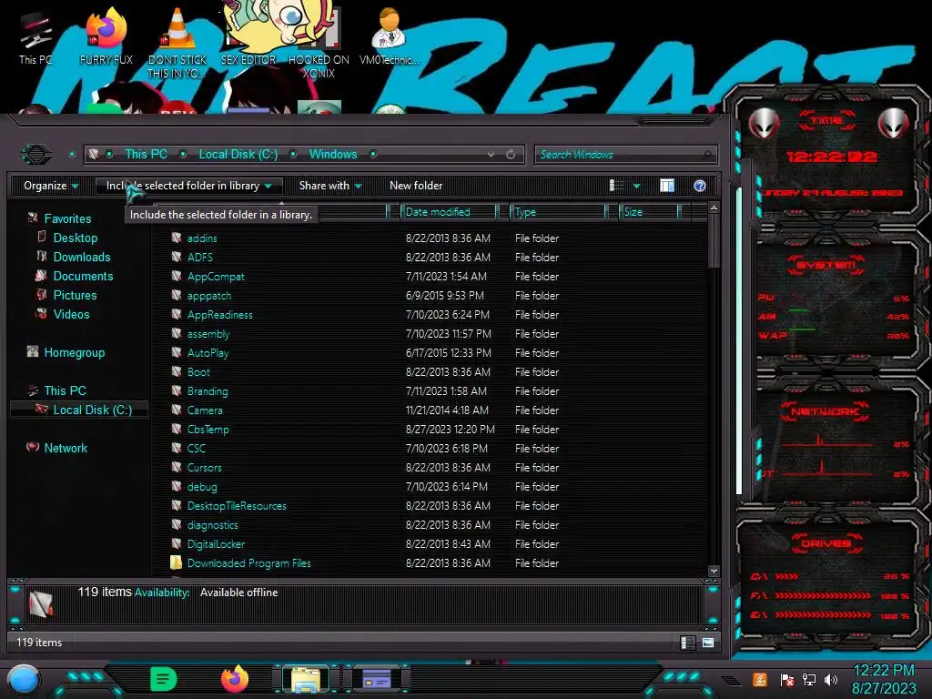Refresh the Windows folder view

point(511,155)
